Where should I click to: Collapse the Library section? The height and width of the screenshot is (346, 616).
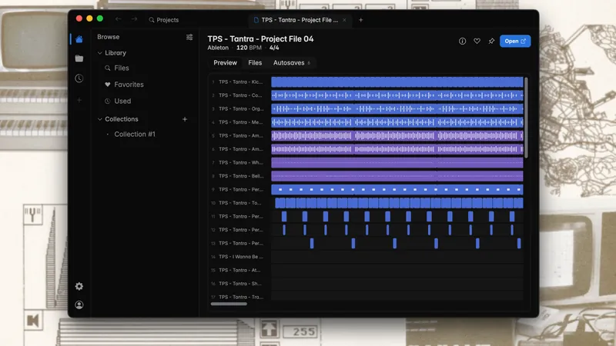point(100,53)
